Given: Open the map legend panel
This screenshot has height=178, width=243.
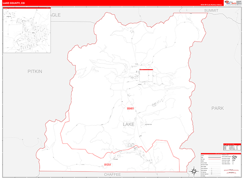Looking at the screenshot, I should pyautogui.click(x=221, y=165).
